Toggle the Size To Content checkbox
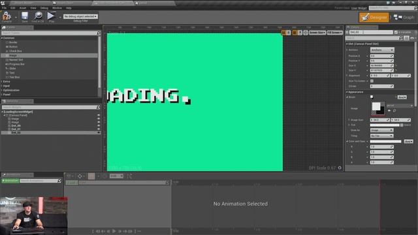Screen dimensions: 418x235 click(x=372, y=81)
